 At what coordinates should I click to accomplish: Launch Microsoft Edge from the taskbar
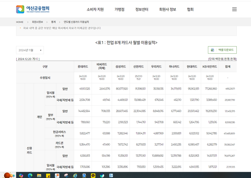pyautogui.click(x=30, y=175)
